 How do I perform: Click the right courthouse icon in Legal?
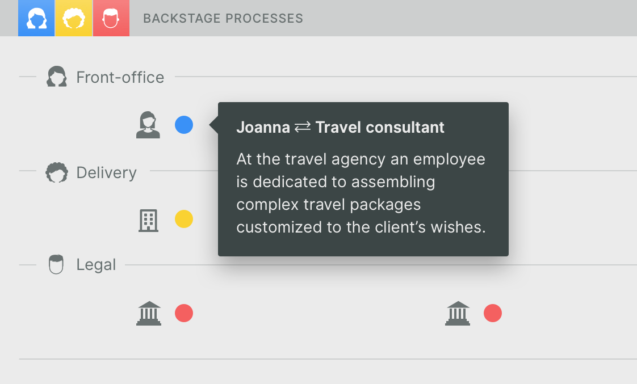458,313
